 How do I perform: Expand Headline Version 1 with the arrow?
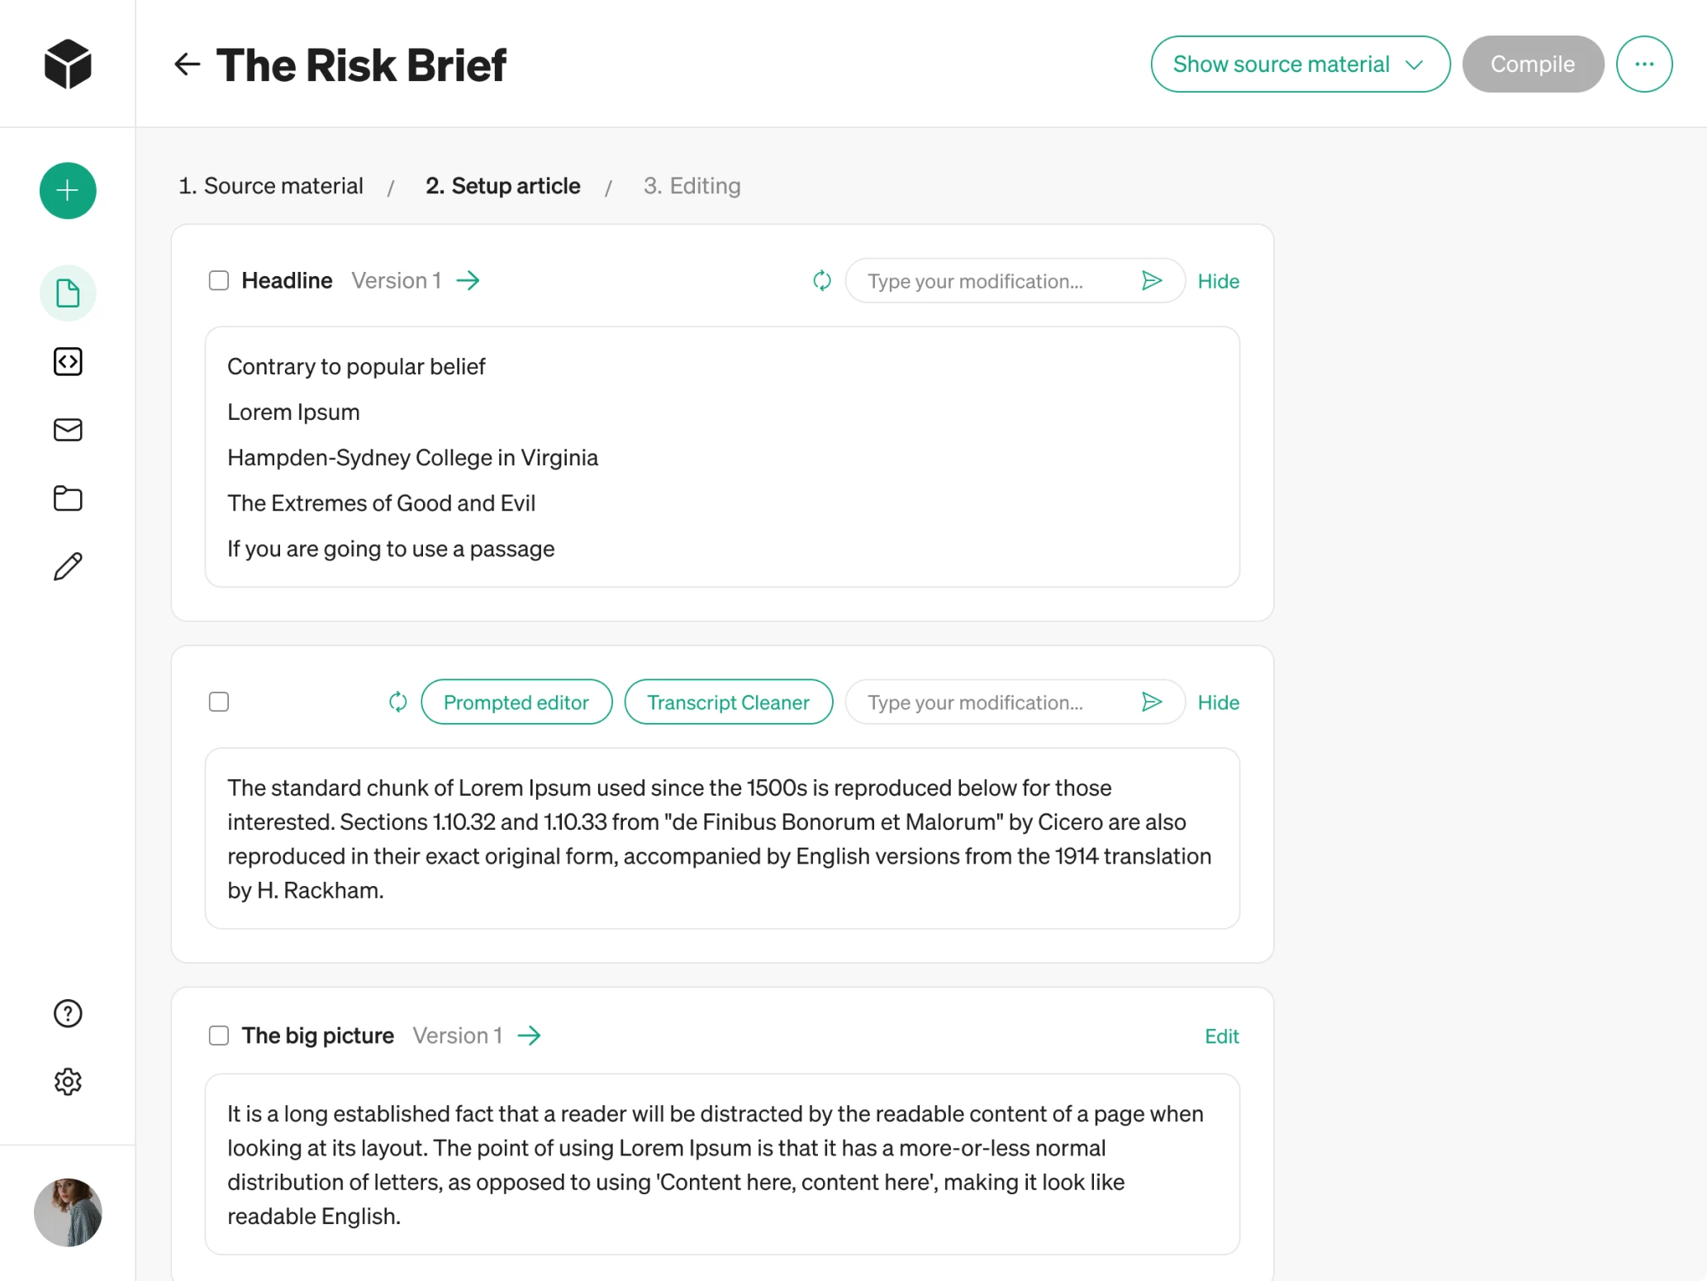pyautogui.click(x=468, y=280)
